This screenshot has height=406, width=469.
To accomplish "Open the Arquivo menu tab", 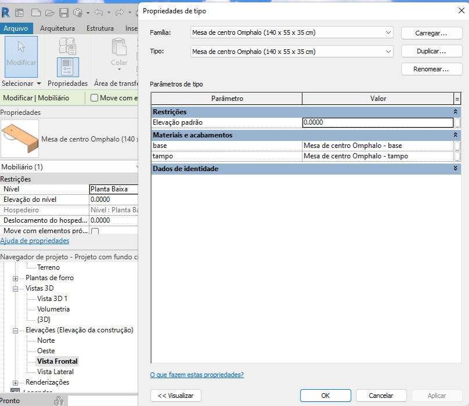I will point(16,28).
